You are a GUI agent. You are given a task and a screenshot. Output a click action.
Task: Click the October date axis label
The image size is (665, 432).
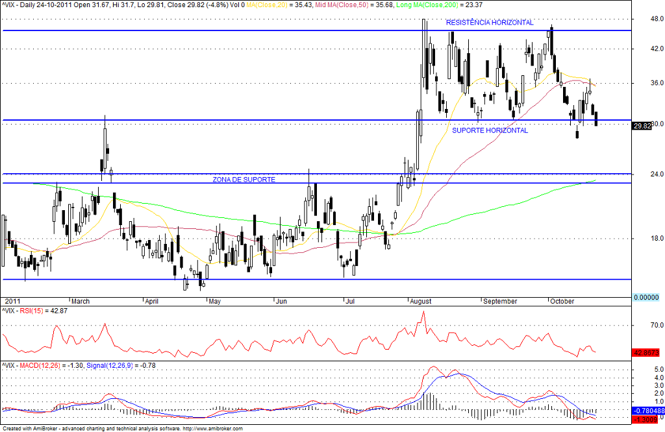(x=562, y=301)
